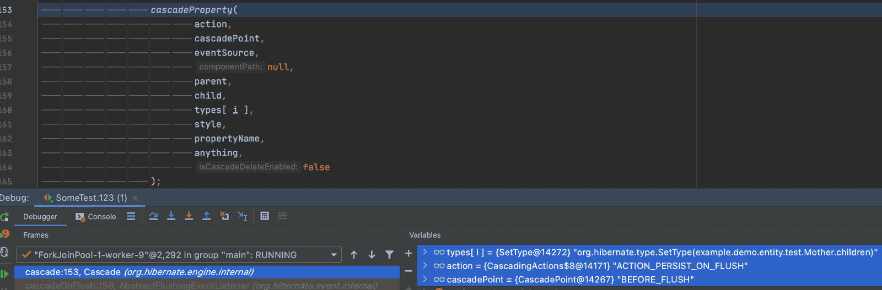Click the Step Into icon
The image size is (882, 290).
click(x=171, y=216)
